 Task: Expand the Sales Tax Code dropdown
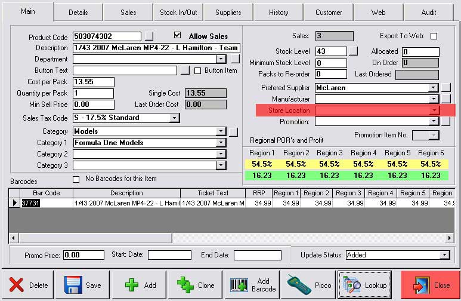(x=174, y=118)
